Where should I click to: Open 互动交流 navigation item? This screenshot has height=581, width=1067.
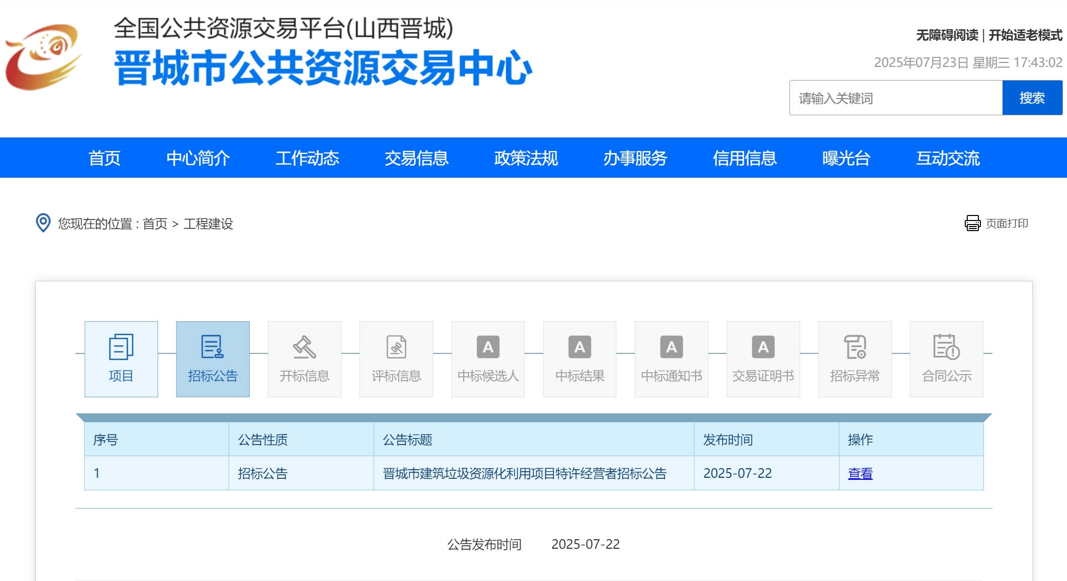click(x=948, y=158)
